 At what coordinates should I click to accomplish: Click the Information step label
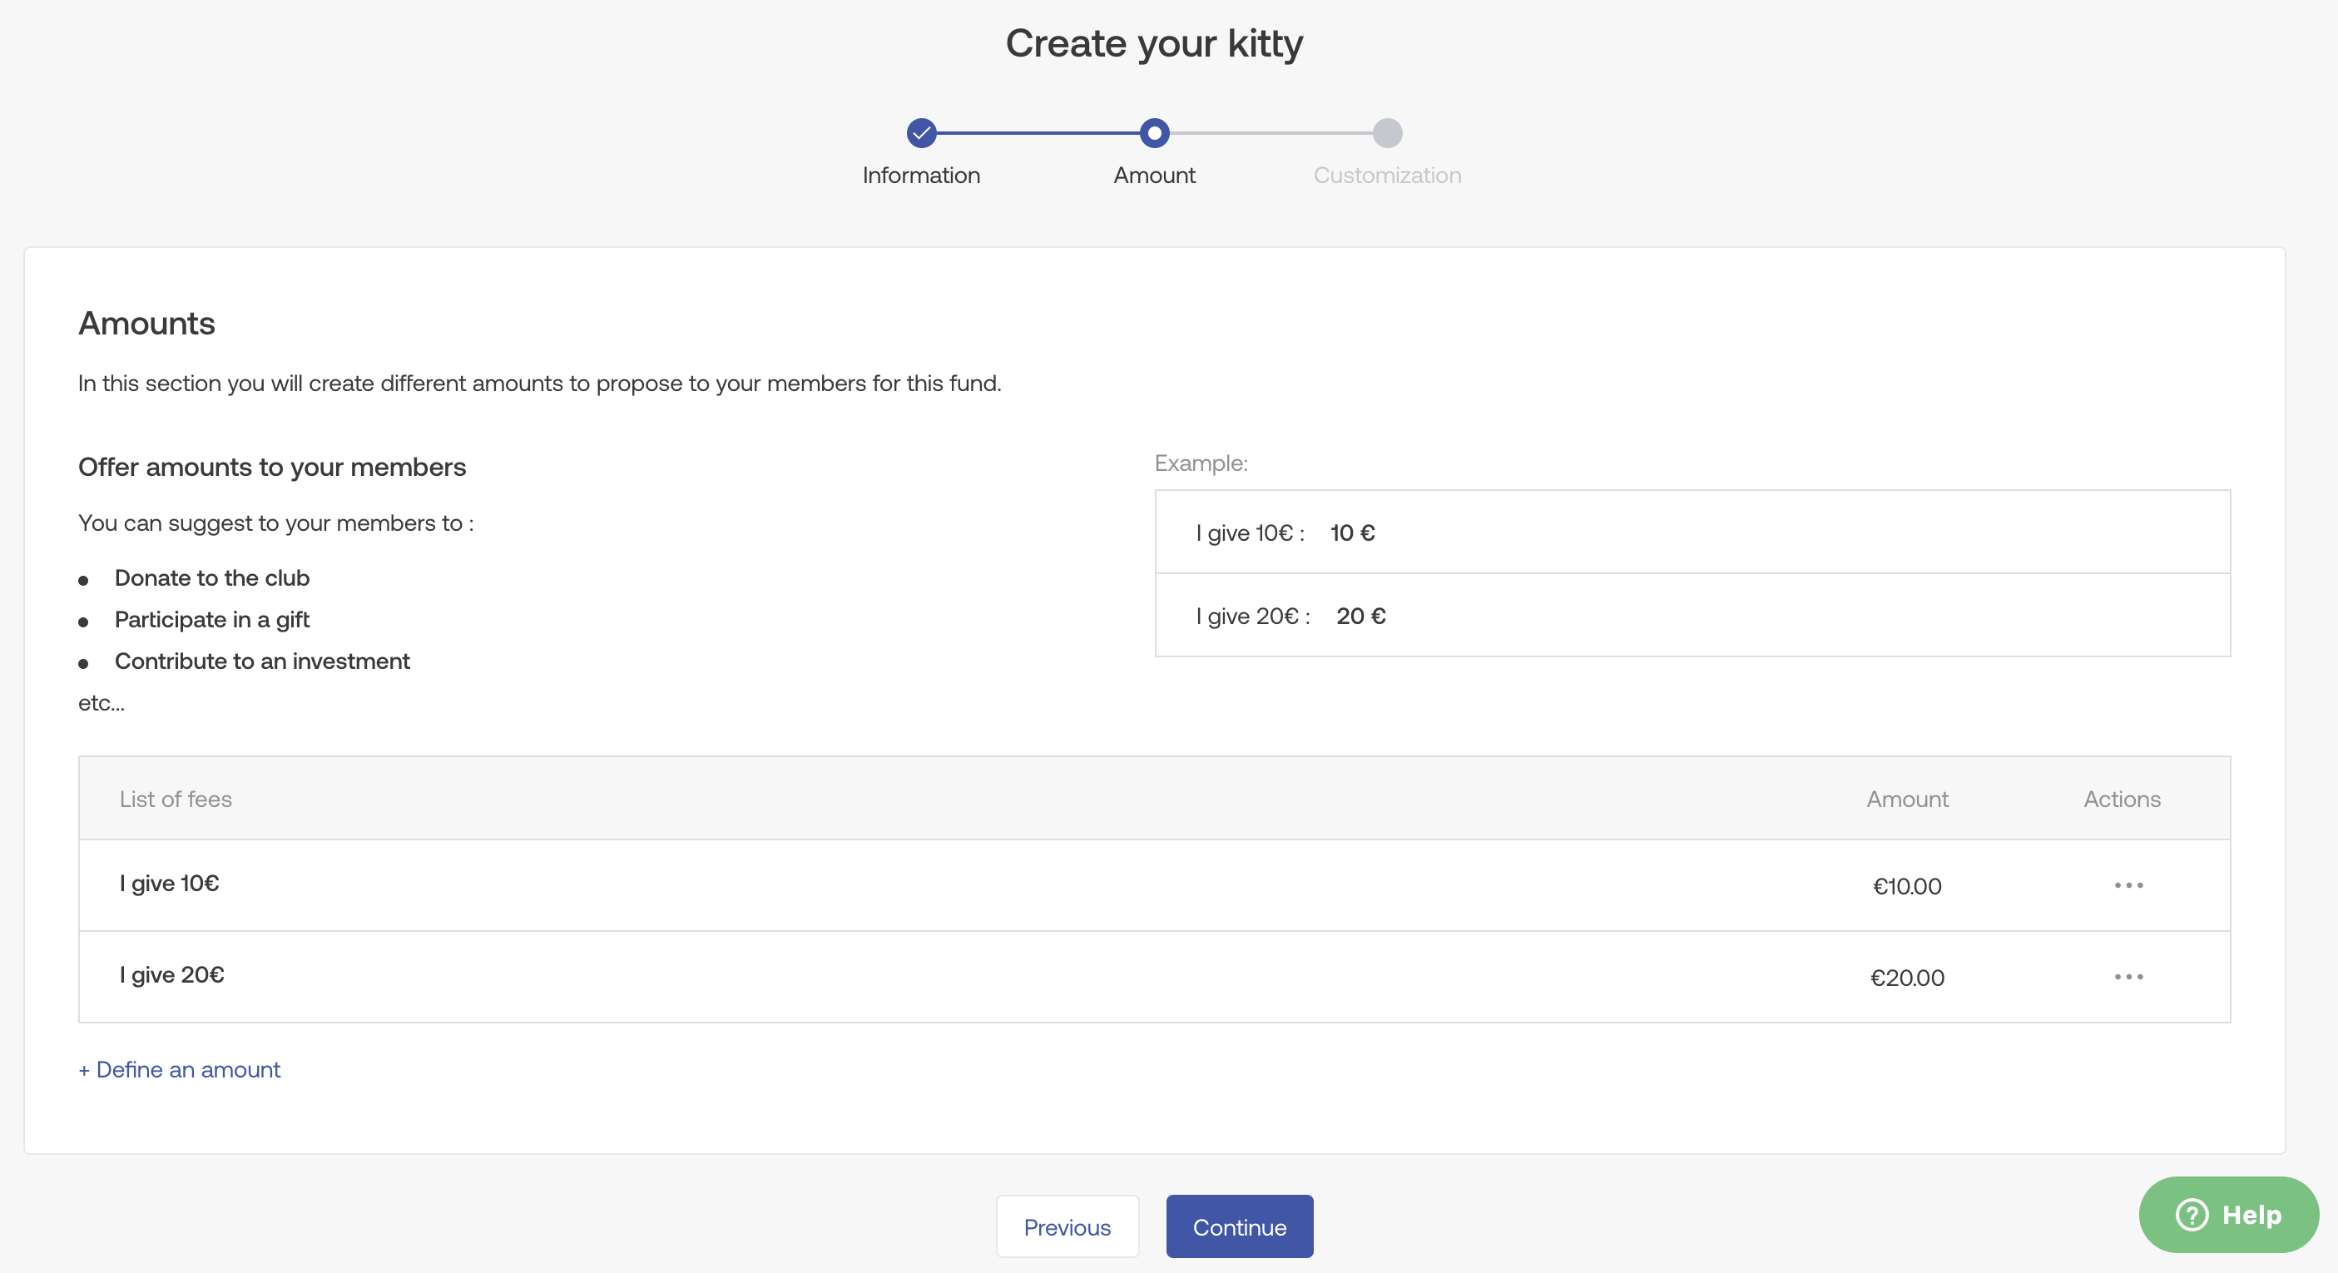tap(921, 175)
